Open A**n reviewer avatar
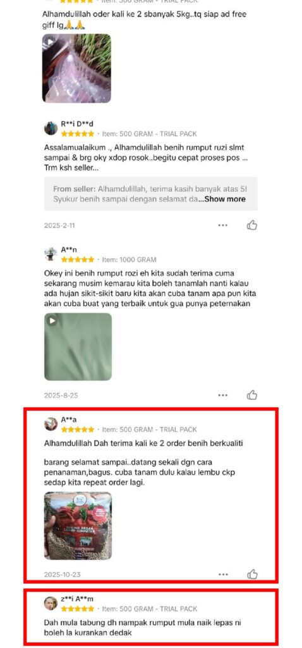The height and width of the screenshot is (648, 302). tap(51, 254)
